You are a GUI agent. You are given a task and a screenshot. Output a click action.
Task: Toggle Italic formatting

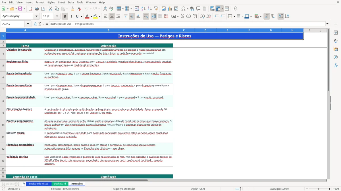point(71,16)
